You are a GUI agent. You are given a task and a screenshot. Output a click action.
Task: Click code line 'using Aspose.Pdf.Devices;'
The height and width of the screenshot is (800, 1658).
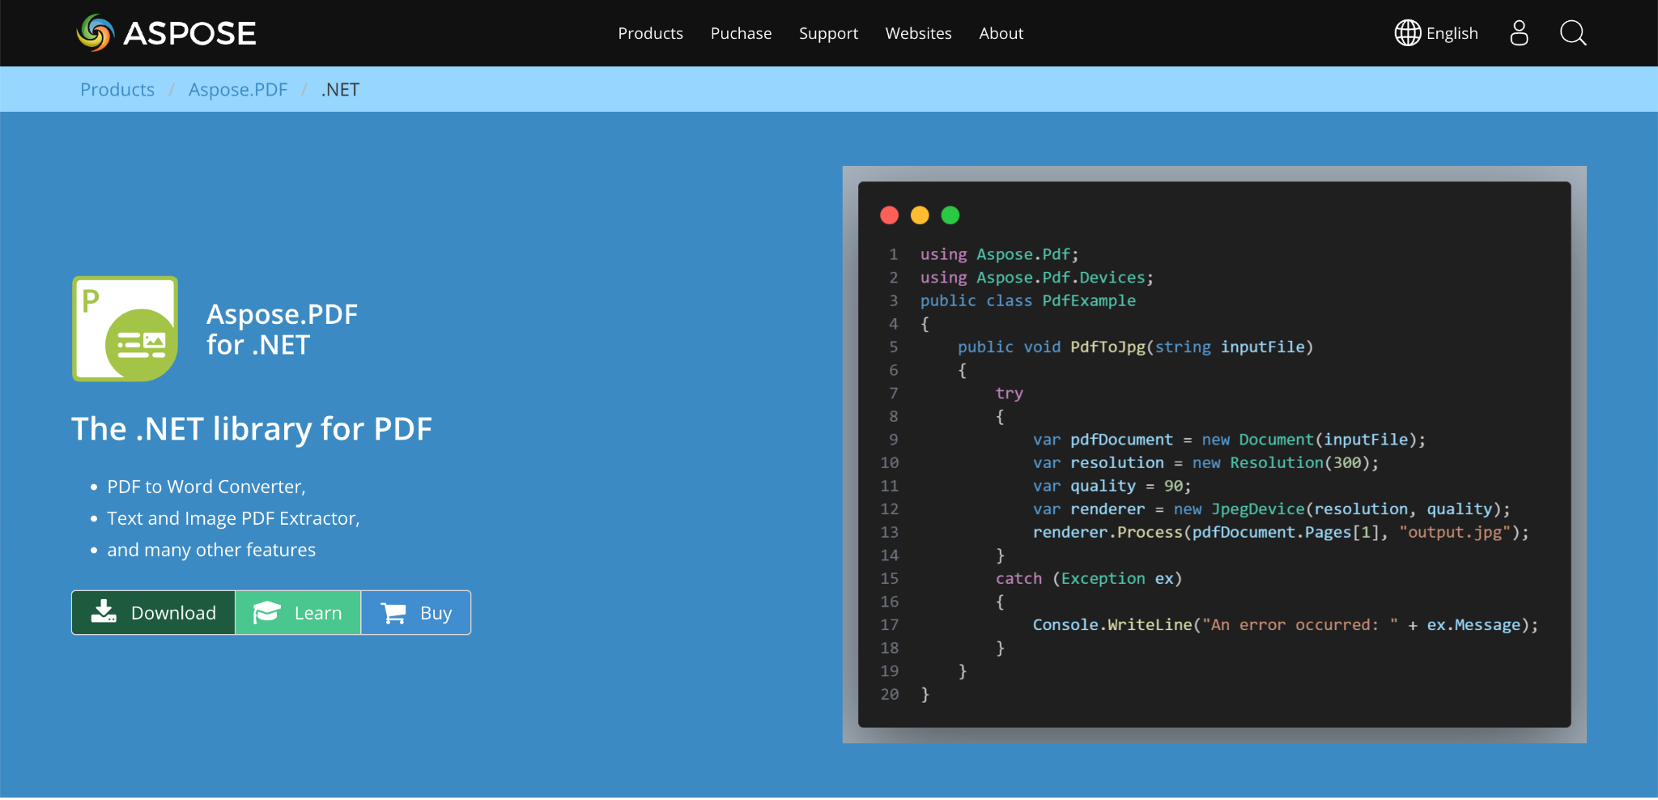1036,278
